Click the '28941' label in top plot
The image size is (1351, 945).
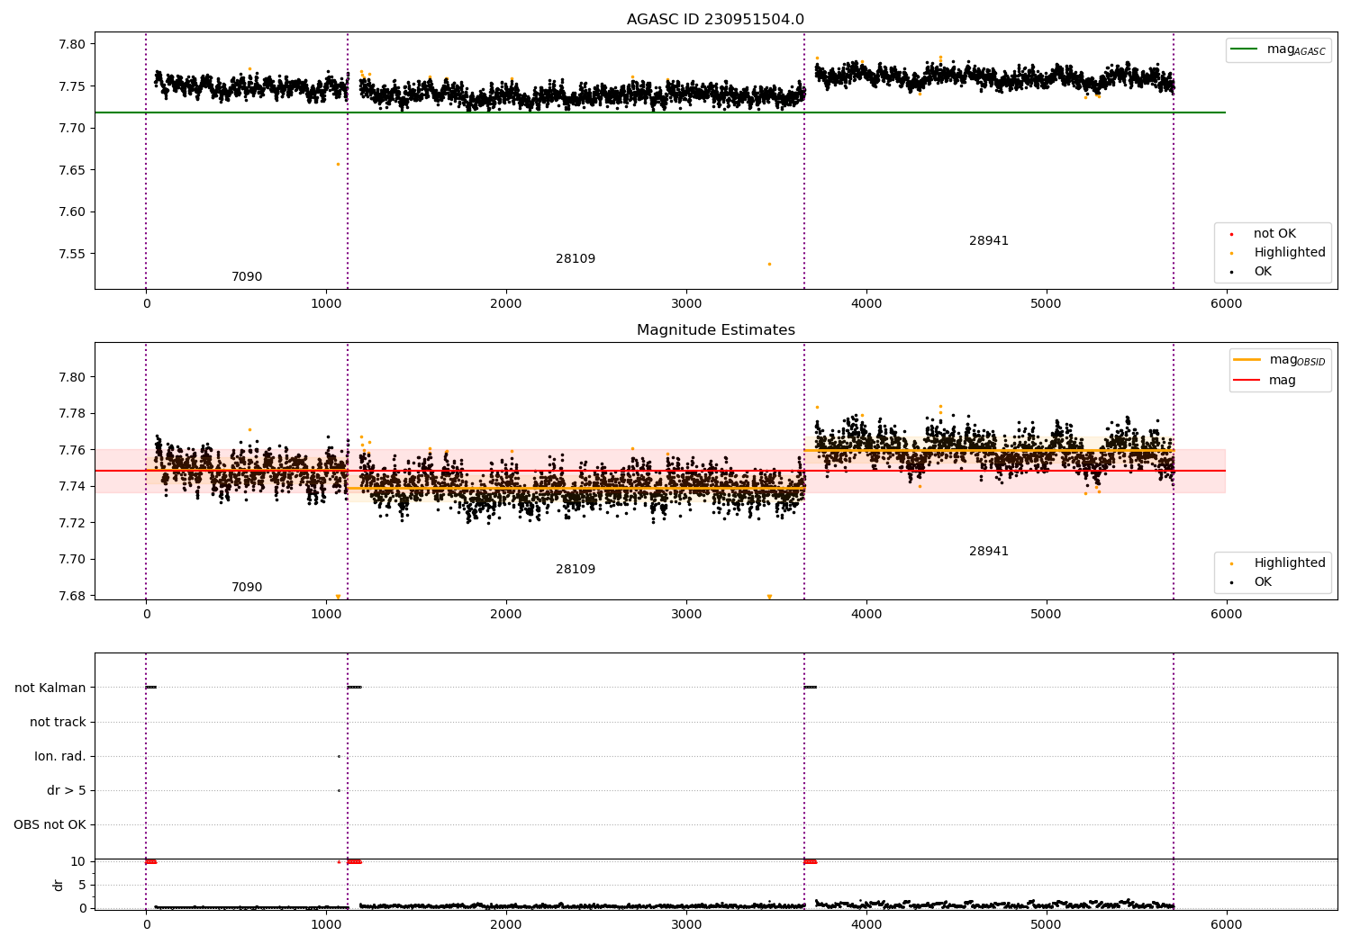989,241
